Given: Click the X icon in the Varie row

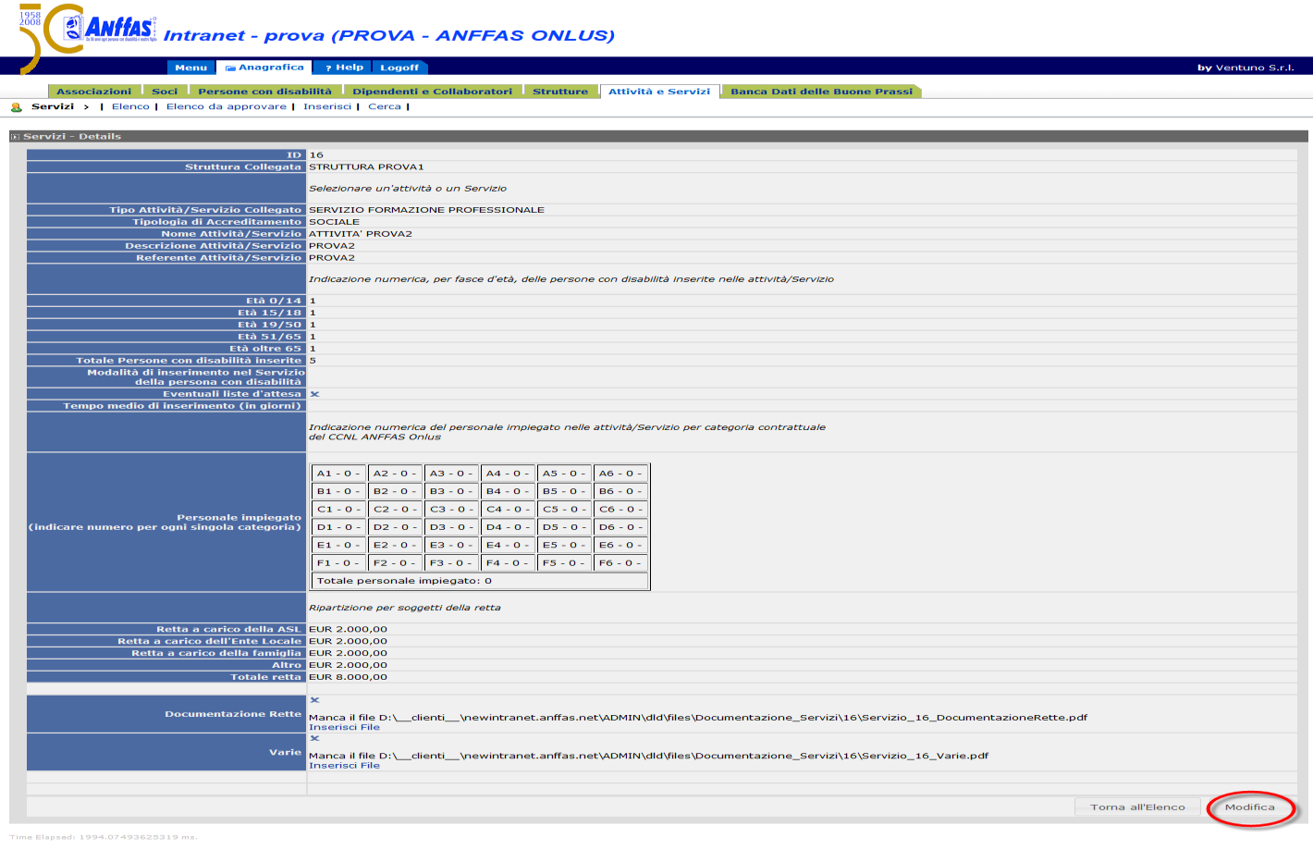Looking at the screenshot, I should coord(314,738).
